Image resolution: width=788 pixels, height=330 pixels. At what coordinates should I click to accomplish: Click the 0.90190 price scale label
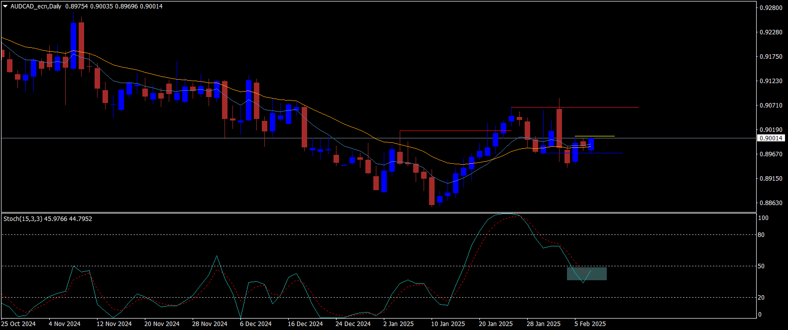770,129
